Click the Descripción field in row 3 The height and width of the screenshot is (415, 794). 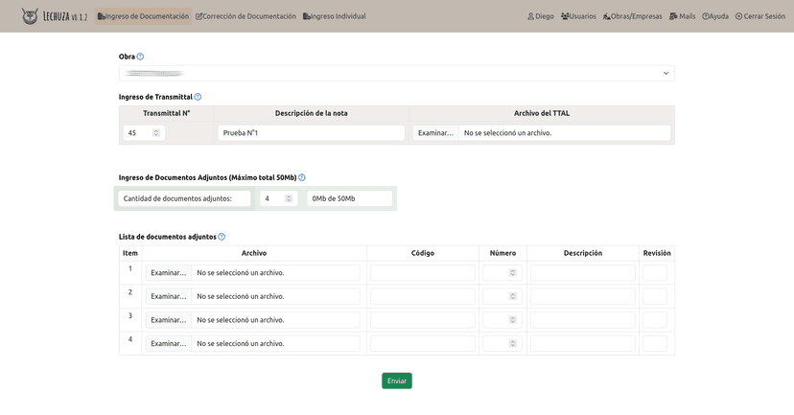[x=583, y=320]
